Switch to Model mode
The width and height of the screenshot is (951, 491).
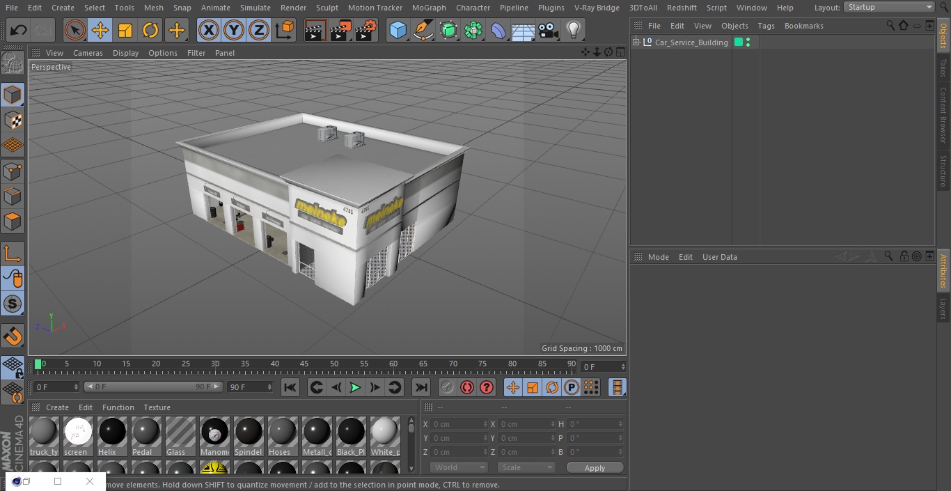pos(13,95)
